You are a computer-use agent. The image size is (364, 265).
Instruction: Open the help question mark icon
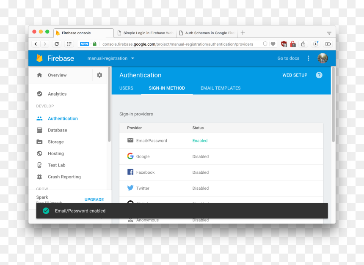pos(319,75)
